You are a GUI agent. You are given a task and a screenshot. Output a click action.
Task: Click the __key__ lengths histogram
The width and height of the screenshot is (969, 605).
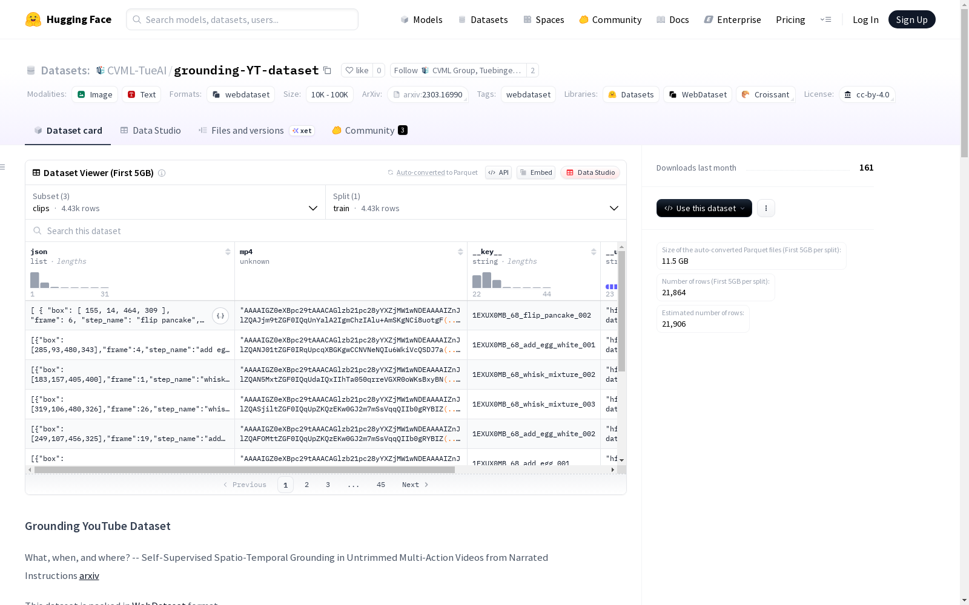[x=512, y=280]
